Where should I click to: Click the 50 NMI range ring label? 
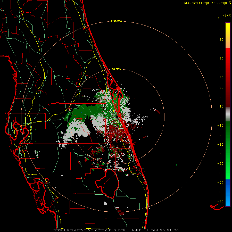coord(117,69)
